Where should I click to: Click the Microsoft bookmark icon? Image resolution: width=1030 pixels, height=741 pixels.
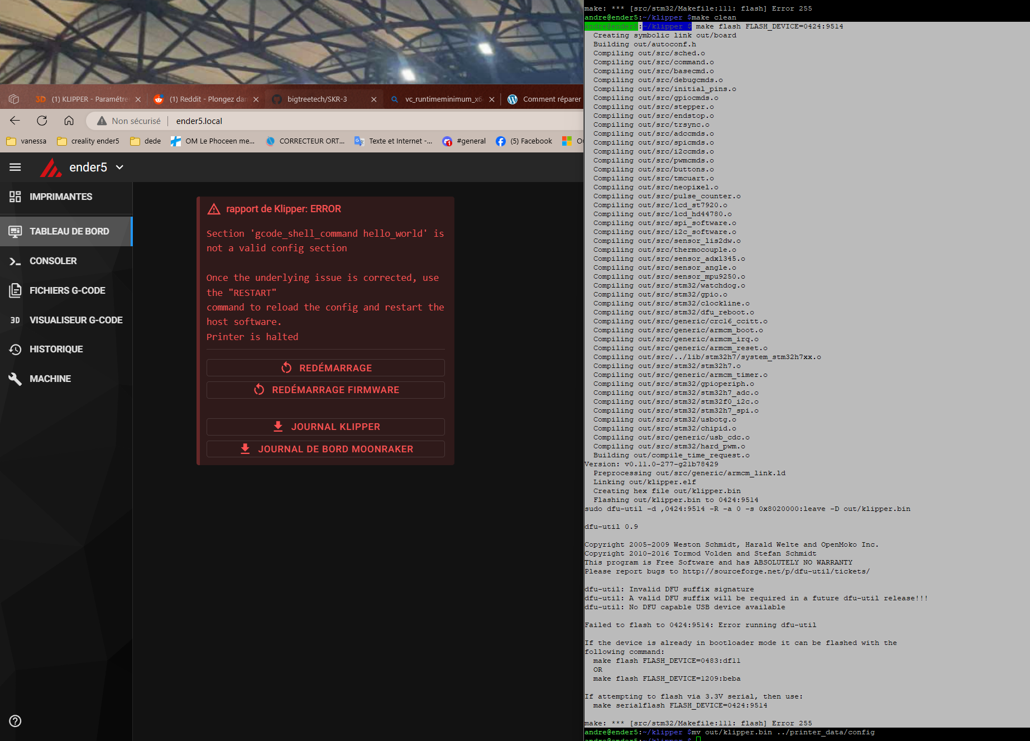point(567,141)
